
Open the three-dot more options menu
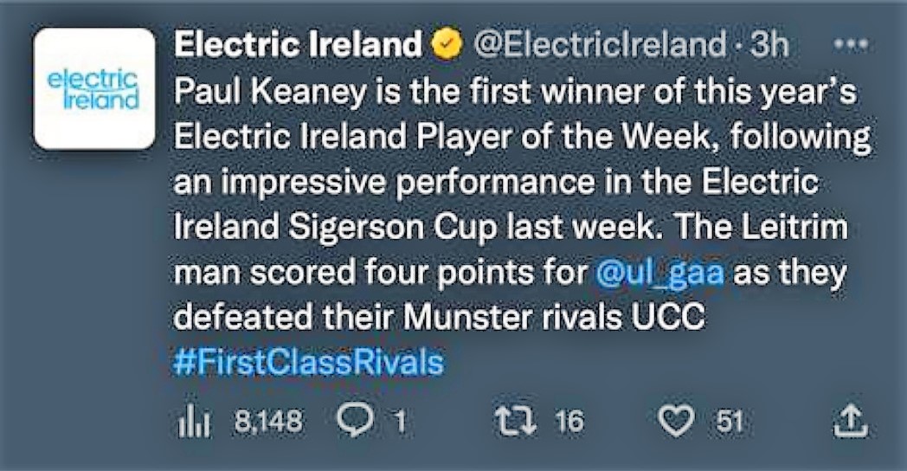[850, 43]
